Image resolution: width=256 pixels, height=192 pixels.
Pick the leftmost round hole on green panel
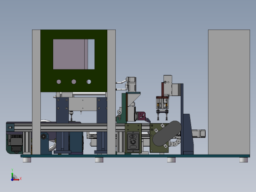click(x=59, y=82)
